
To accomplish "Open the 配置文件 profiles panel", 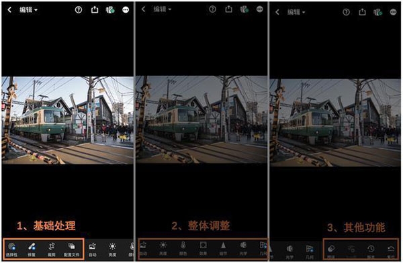I will (71, 250).
